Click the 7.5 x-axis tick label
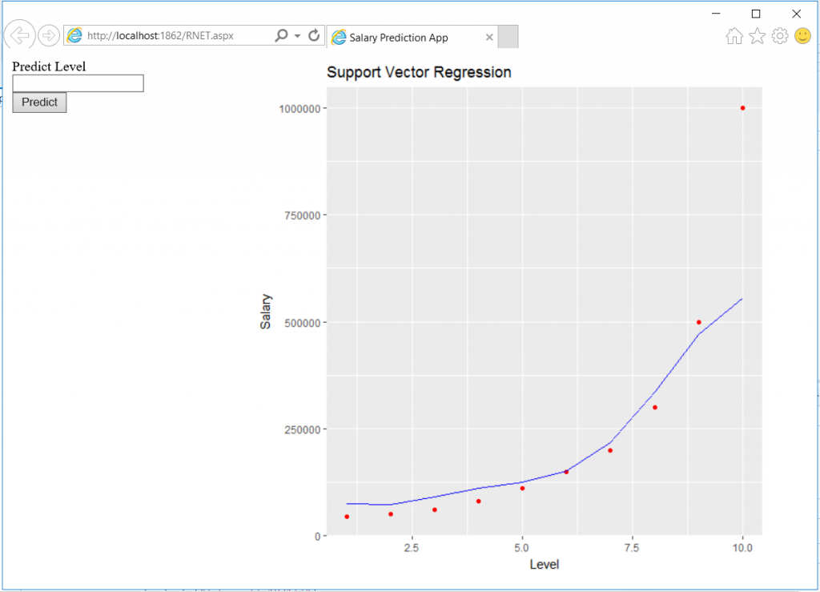Image resolution: width=820 pixels, height=592 pixels. point(632,548)
